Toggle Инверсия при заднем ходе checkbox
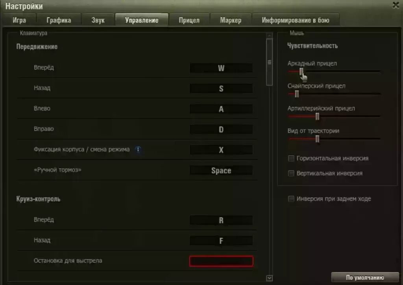Screen dimensions: 403x285 click(x=291, y=199)
